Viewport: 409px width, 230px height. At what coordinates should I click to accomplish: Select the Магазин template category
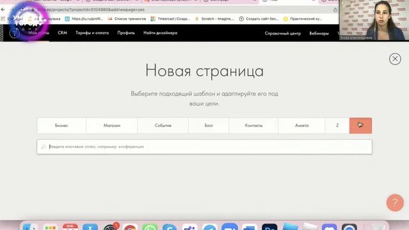(x=112, y=125)
